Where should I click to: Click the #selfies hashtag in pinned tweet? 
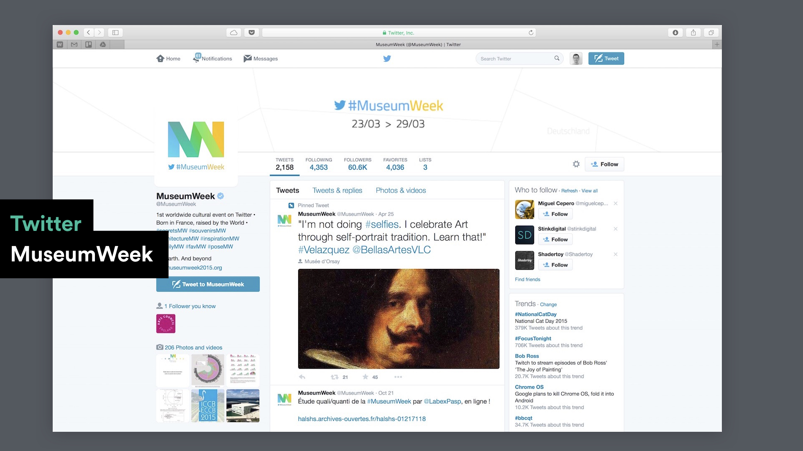click(382, 224)
